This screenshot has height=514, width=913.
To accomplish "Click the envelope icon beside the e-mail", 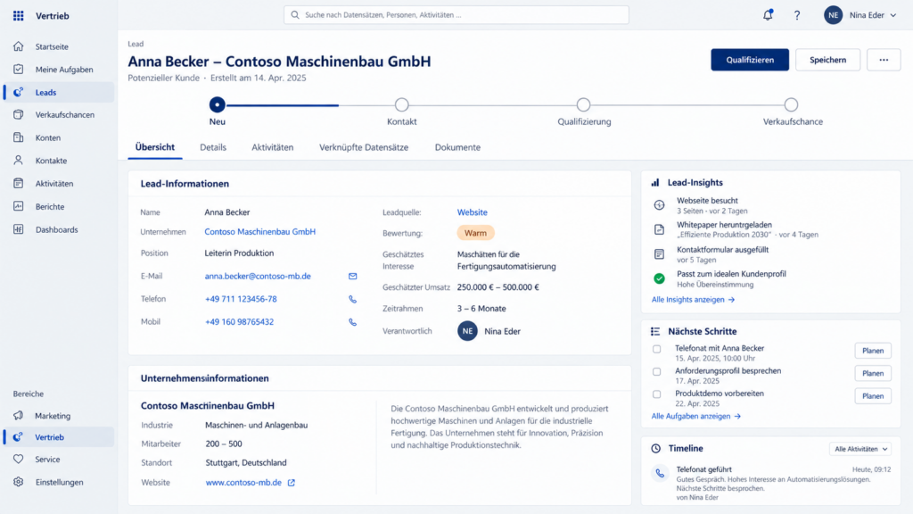I will (x=353, y=277).
